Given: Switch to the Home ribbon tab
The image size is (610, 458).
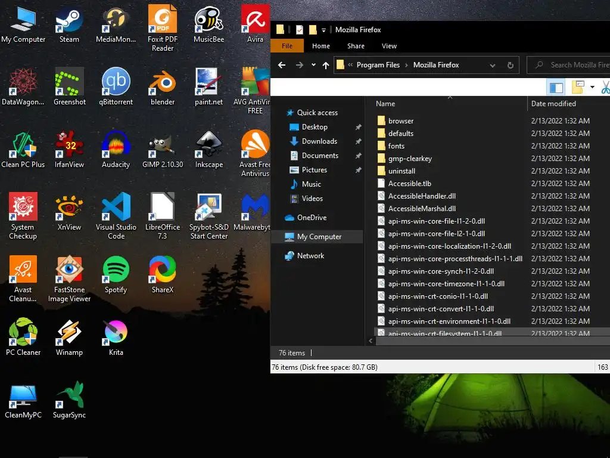Looking at the screenshot, I should [x=320, y=45].
